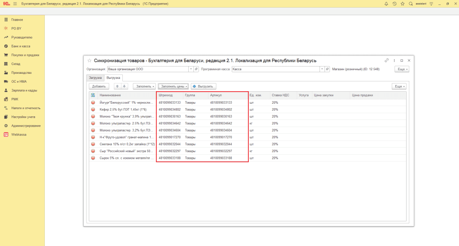Expand Программная касса dropdown arrow
The width and height of the screenshot is (459, 246).
(x=322, y=69)
